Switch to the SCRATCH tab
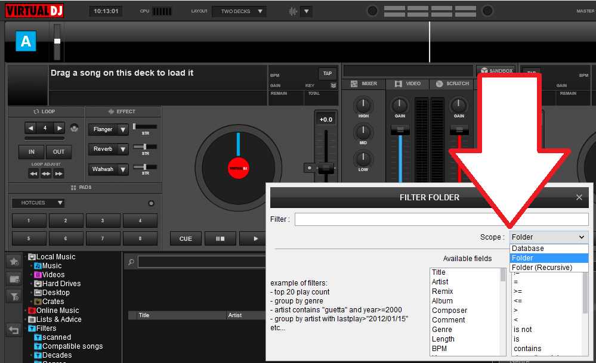Image resolution: width=596 pixels, height=363 pixels. coord(452,83)
